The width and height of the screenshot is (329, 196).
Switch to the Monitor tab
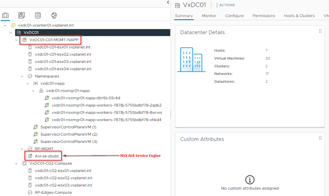(209, 16)
